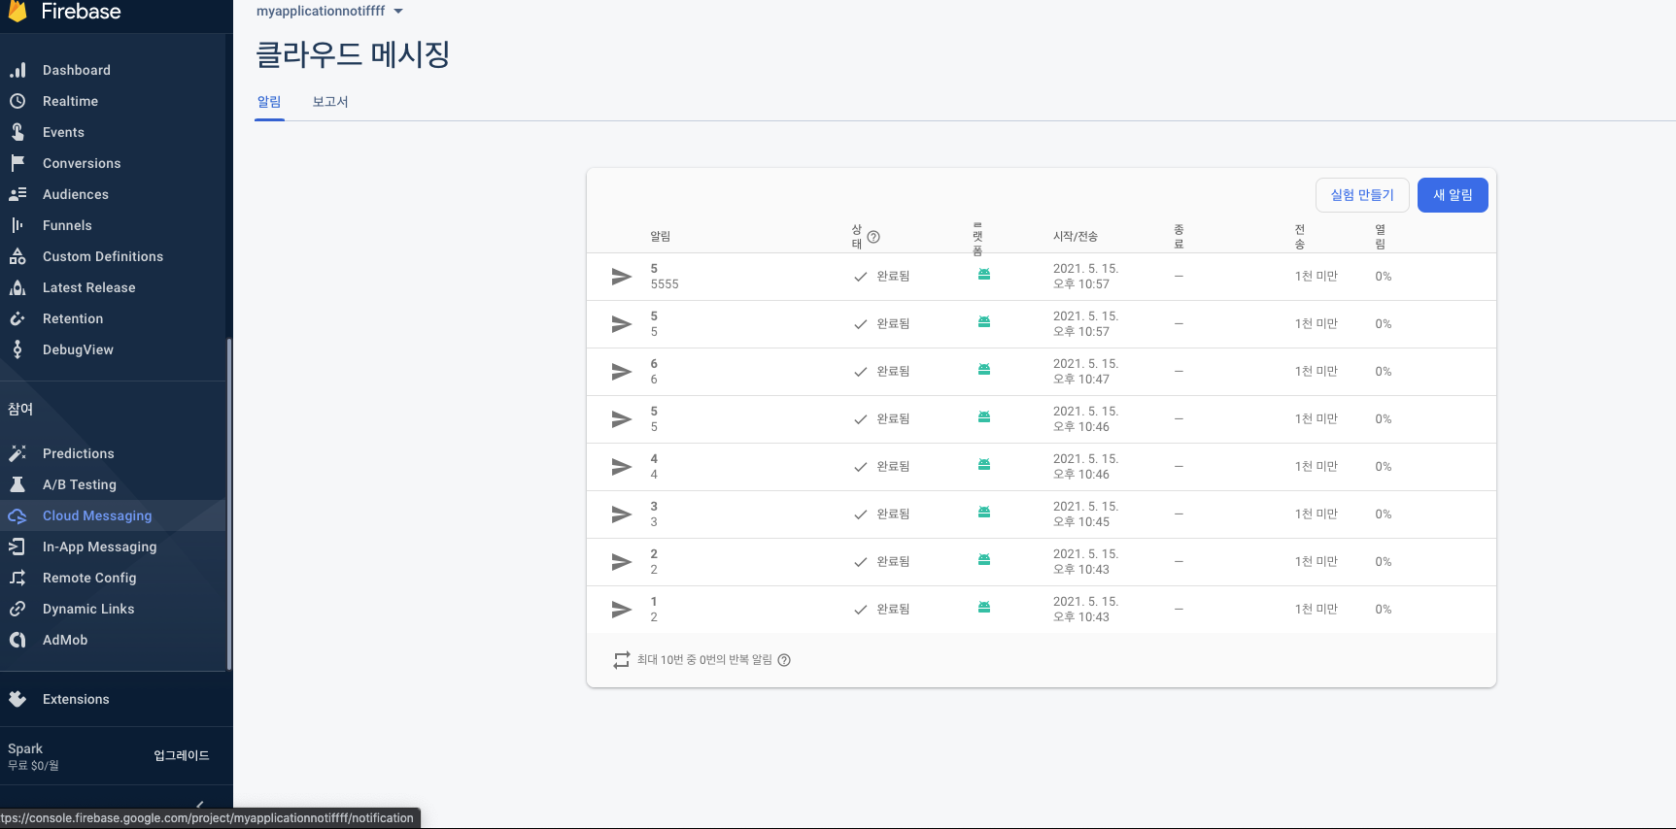1676x829 pixels.
Task: Click the Spark plan label
Action: click(x=25, y=748)
